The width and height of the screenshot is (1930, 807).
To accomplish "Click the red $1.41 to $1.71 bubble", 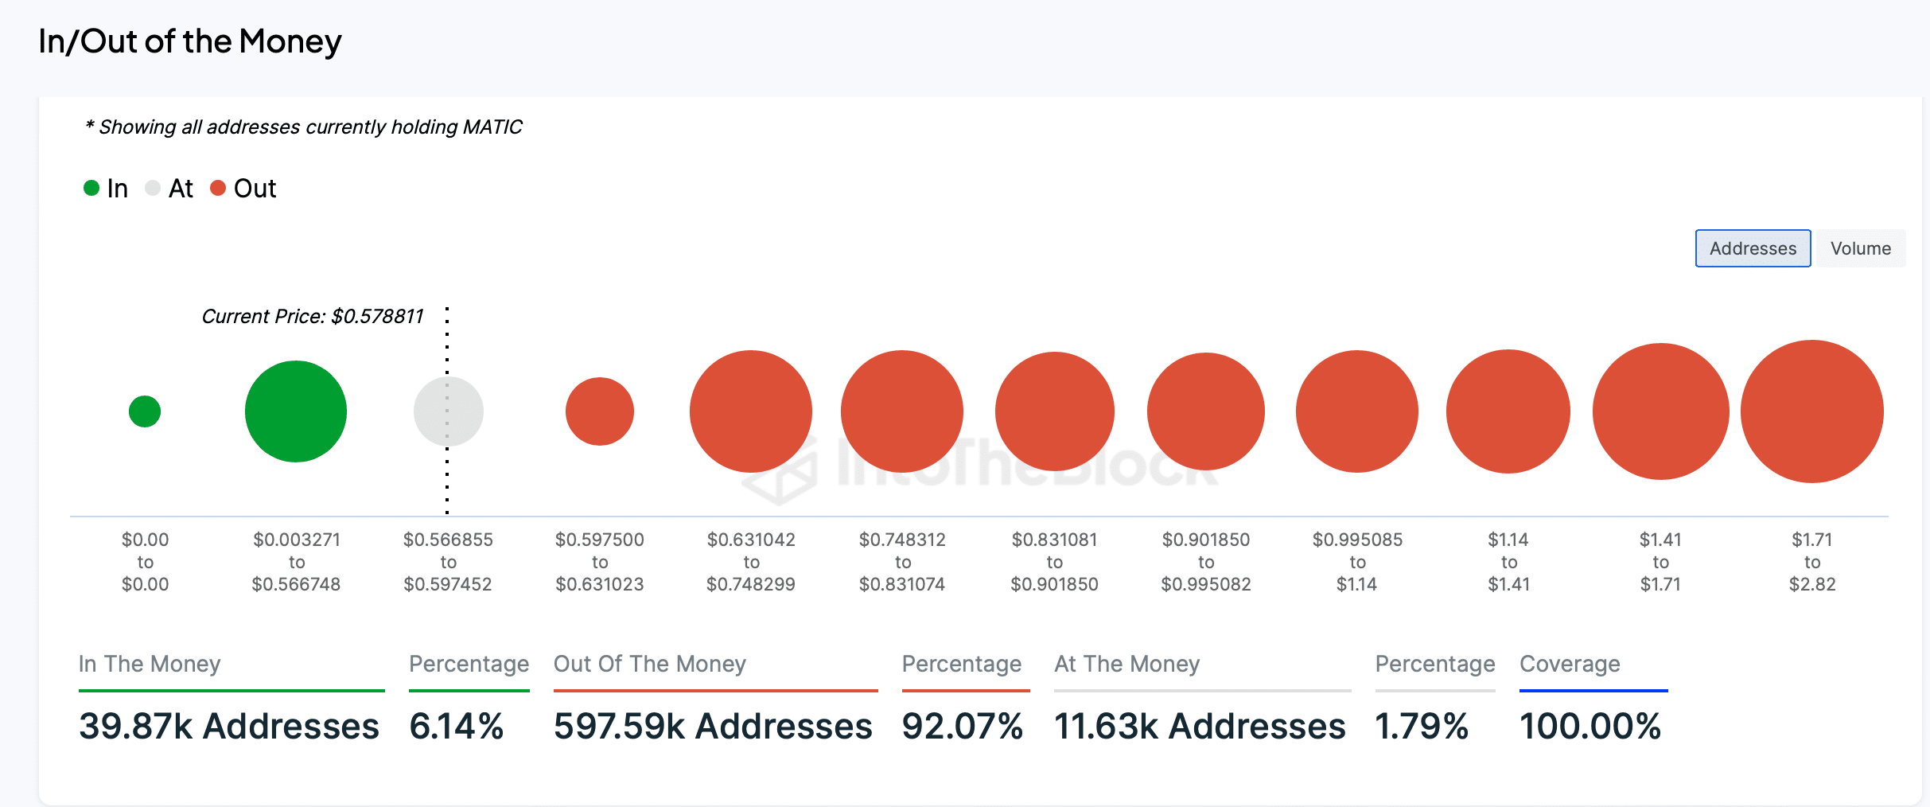I will (1661, 411).
